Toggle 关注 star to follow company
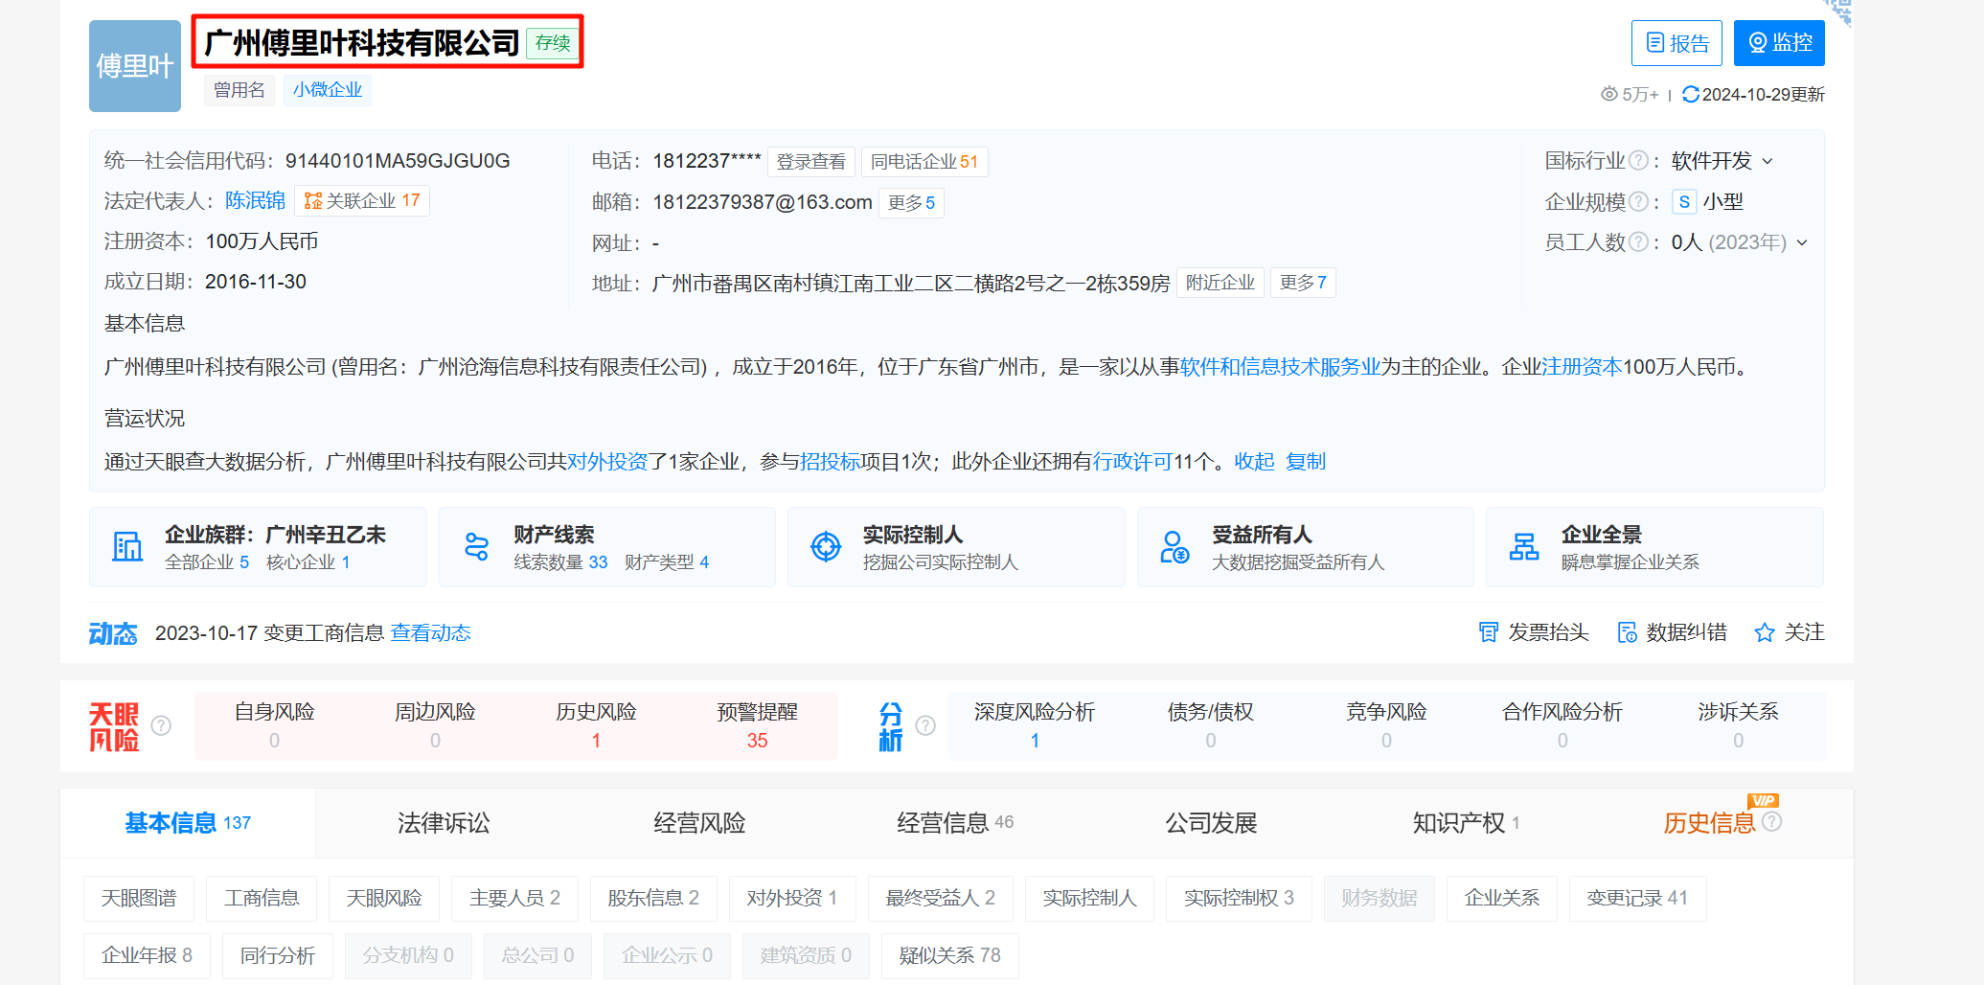Image resolution: width=1984 pixels, height=985 pixels. [1764, 632]
